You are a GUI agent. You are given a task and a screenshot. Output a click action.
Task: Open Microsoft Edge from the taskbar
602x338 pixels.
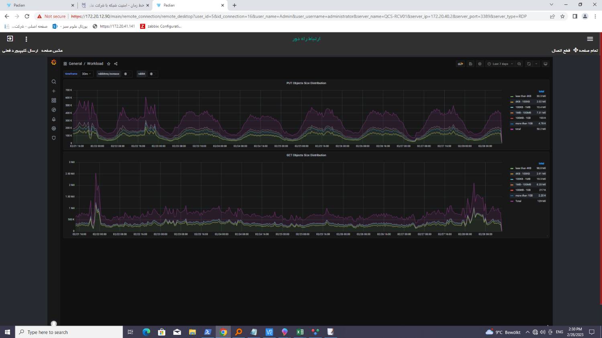(x=146, y=332)
